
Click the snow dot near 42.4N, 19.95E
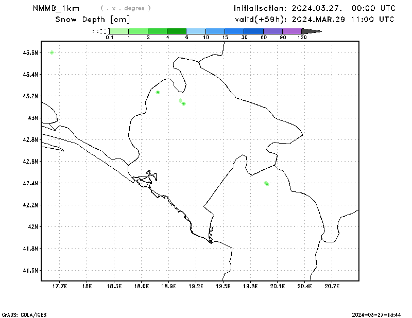pyautogui.click(x=266, y=184)
